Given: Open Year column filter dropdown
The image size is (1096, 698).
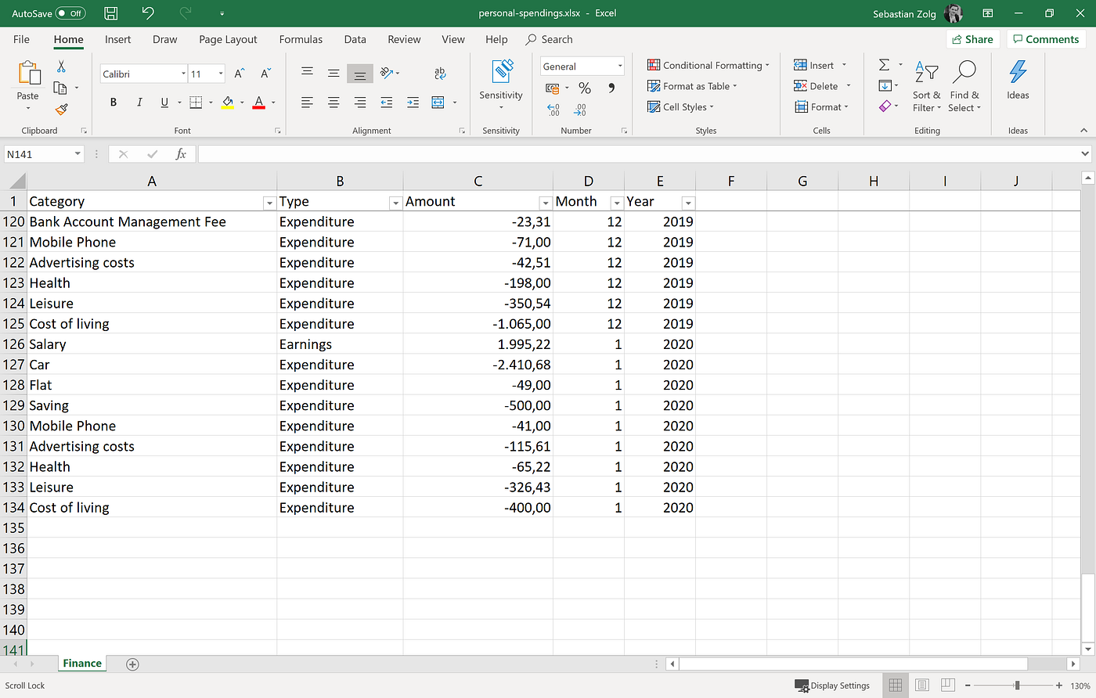Looking at the screenshot, I should [687, 203].
